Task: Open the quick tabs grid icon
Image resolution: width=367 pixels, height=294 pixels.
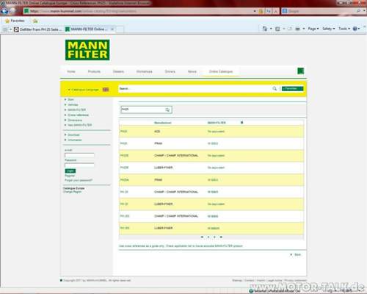Action: pyautogui.click(x=5, y=29)
